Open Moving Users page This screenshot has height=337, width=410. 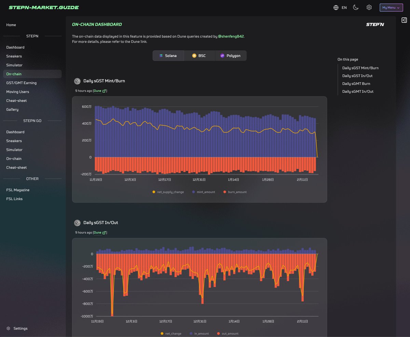tap(17, 92)
